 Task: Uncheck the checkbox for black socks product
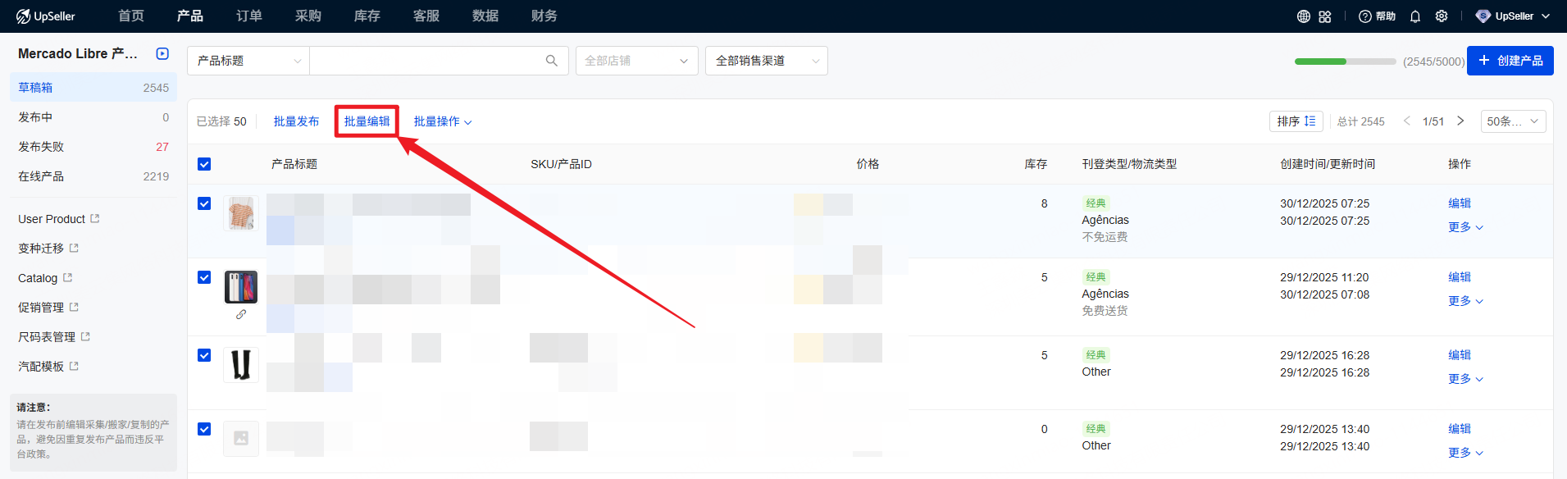coord(204,355)
